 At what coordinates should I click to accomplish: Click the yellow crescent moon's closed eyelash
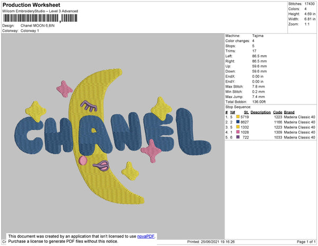click(89, 106)
